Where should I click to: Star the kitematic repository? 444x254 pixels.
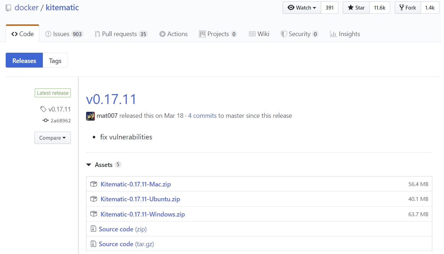point(356,8)
